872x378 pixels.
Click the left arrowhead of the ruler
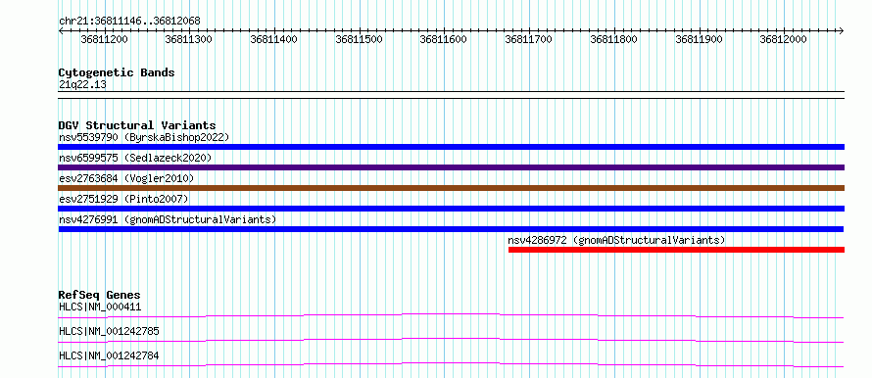61,31
